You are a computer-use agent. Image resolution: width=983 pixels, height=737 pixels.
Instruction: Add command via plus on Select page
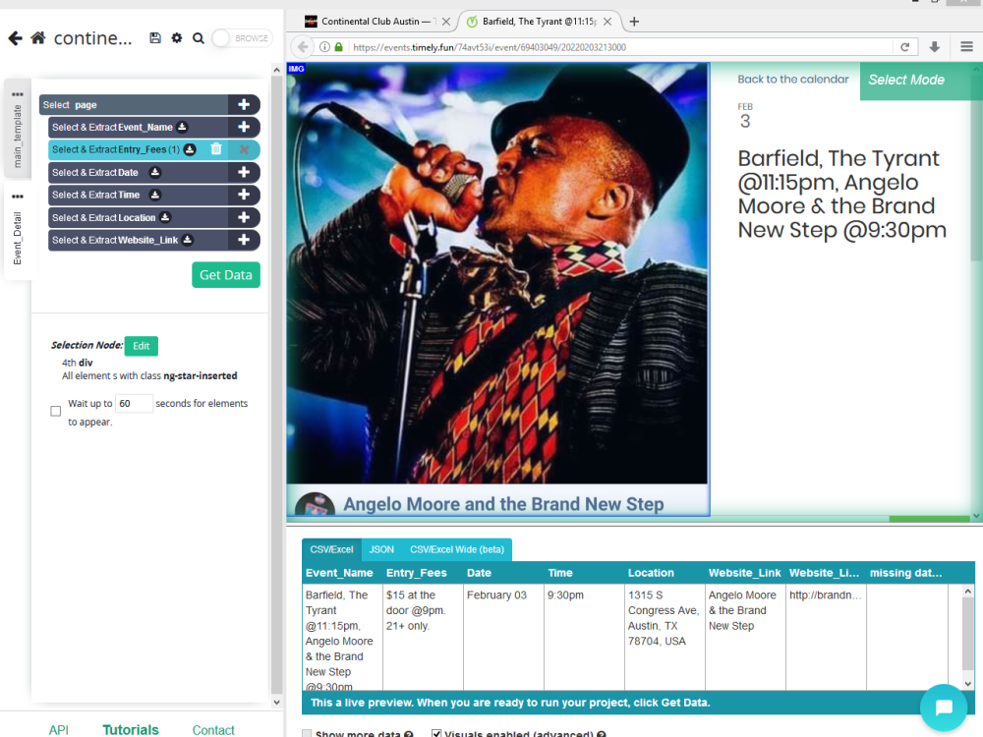[244, 105]
